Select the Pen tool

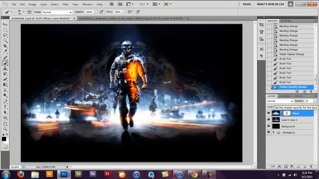point(5,101)
